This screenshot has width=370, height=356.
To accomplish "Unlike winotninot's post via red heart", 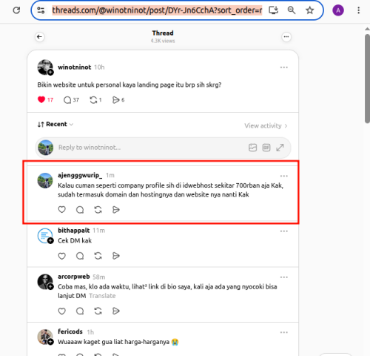I will click(41, 99).
